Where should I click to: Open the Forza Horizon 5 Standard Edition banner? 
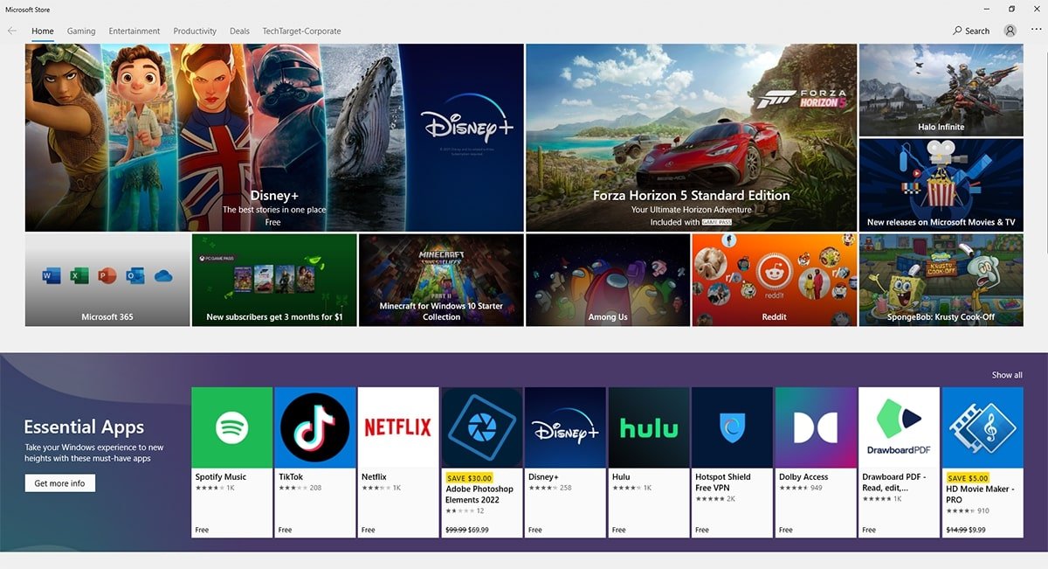[691, 137]
